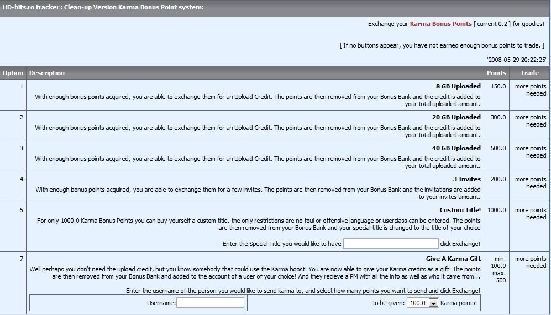Screen dimensions: 551x315
Task: Click the Points column header
Action: pos(496,73)
